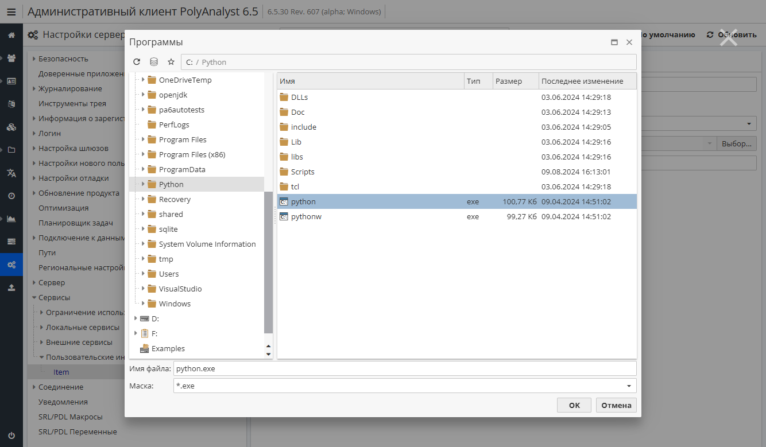Open the Маска dropdown arrow

629,386
